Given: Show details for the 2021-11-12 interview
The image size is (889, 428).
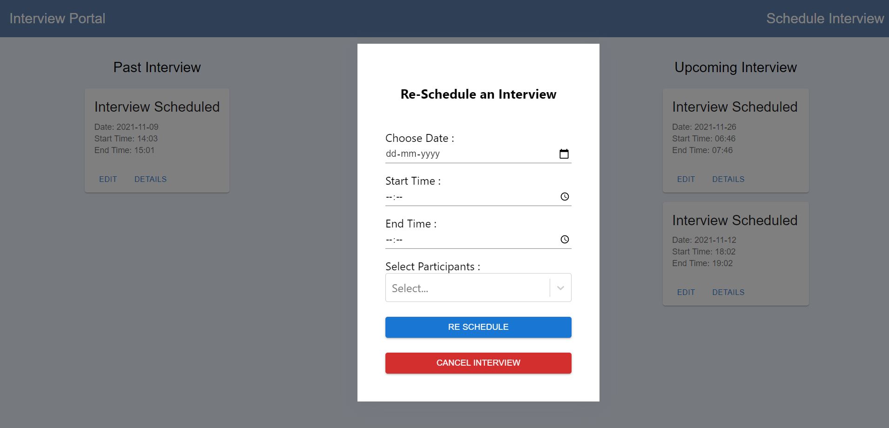Looking at the screenshot, I should pyautogui.click(x=727, y=292).
